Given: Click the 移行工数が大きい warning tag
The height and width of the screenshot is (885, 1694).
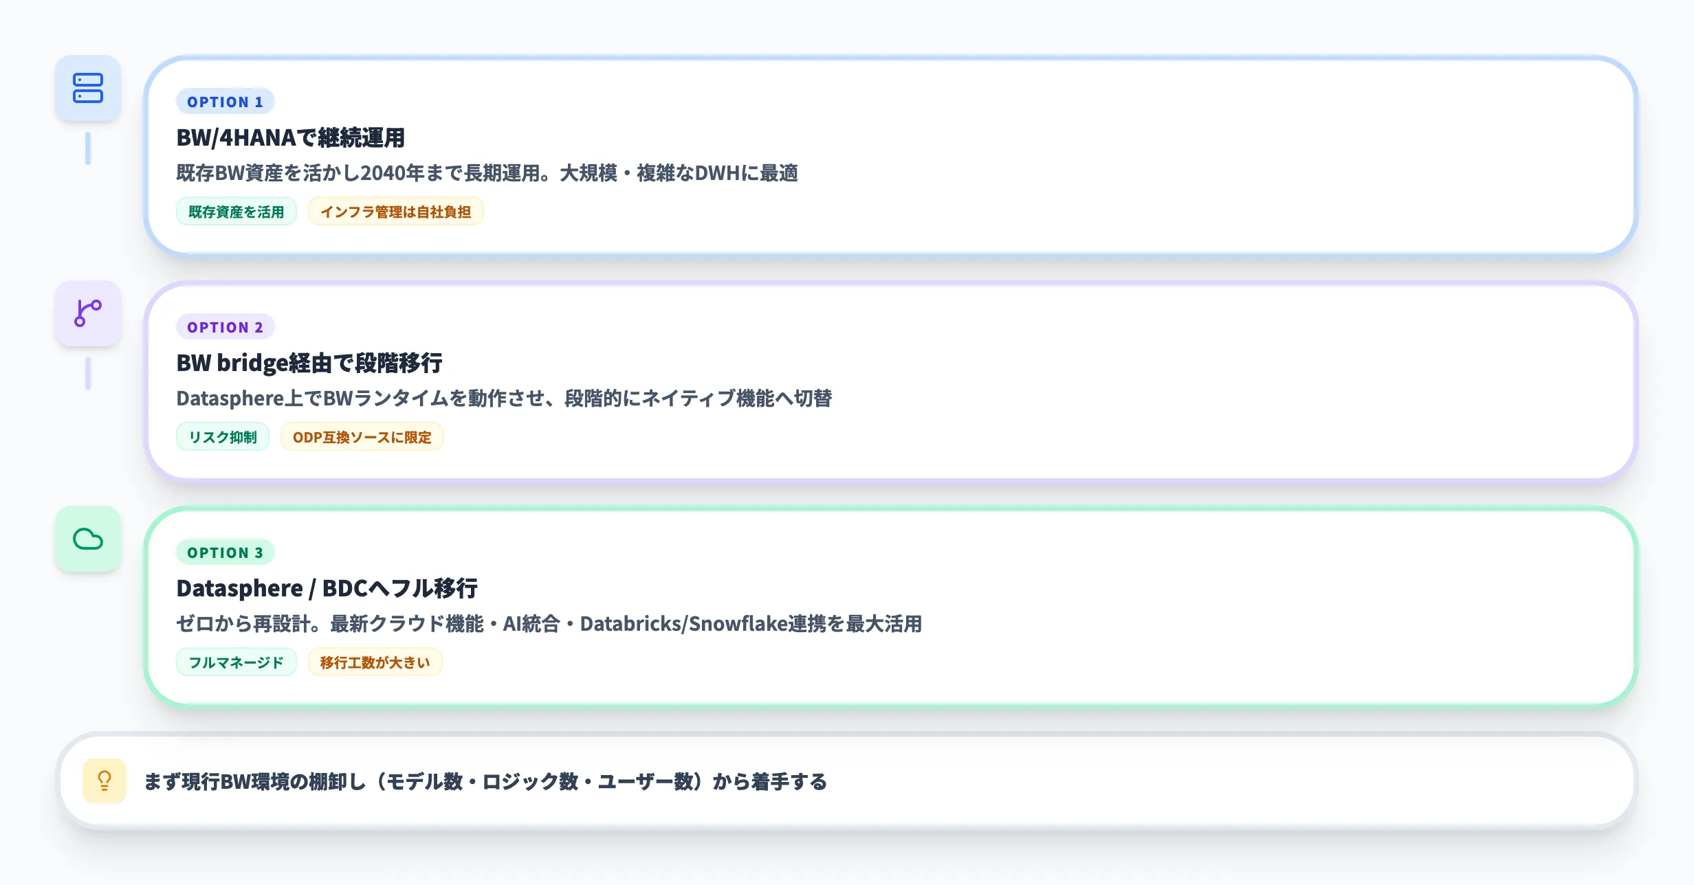Looking at the screenshot, I should tap(375, 662).
